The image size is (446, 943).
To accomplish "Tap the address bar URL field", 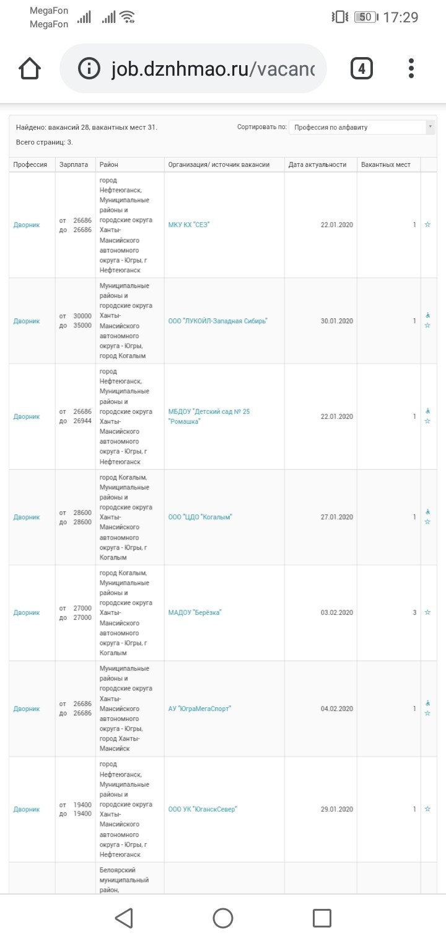I will click(212, 68).
